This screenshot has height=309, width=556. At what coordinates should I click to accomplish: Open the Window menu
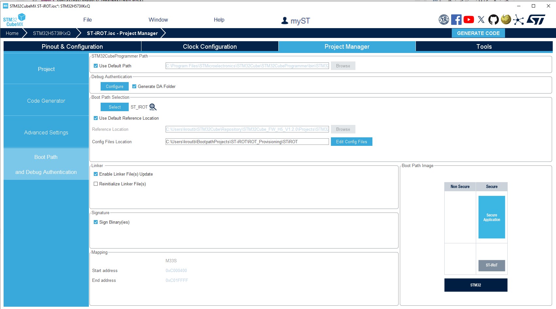pos(158,20)
